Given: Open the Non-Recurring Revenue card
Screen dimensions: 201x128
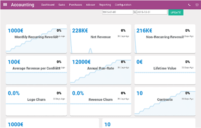Looking at the screenshot, I should pos(165,39).
